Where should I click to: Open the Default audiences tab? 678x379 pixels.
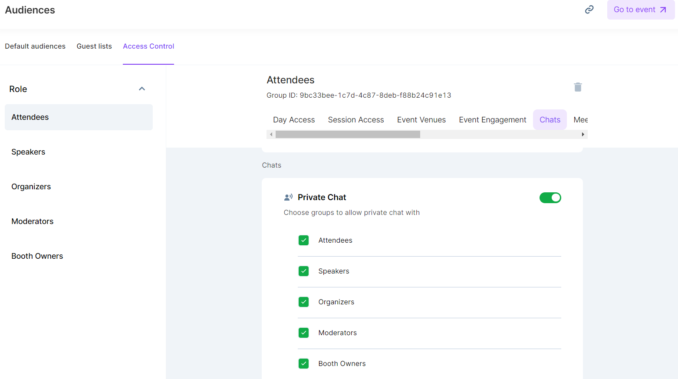35,46
